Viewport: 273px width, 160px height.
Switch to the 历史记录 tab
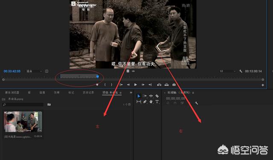[x=88, y=92]
